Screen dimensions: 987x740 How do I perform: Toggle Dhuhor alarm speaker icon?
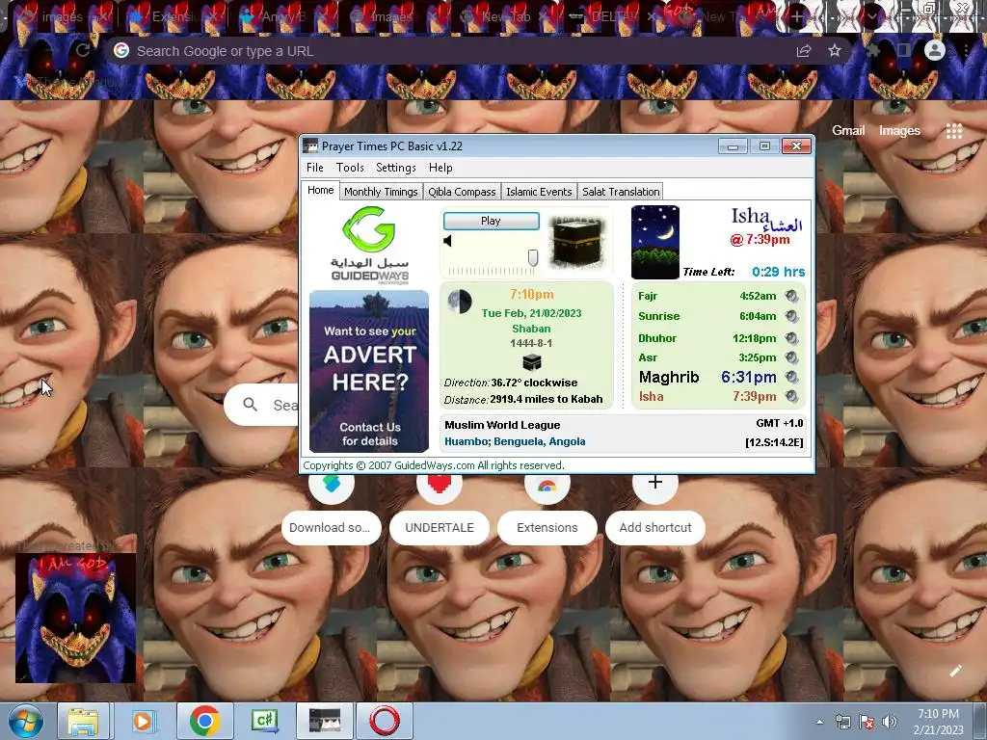(x=792, y=338)
